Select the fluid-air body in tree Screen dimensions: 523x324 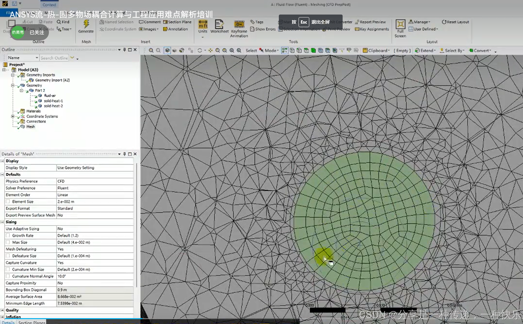click(50, 96)
